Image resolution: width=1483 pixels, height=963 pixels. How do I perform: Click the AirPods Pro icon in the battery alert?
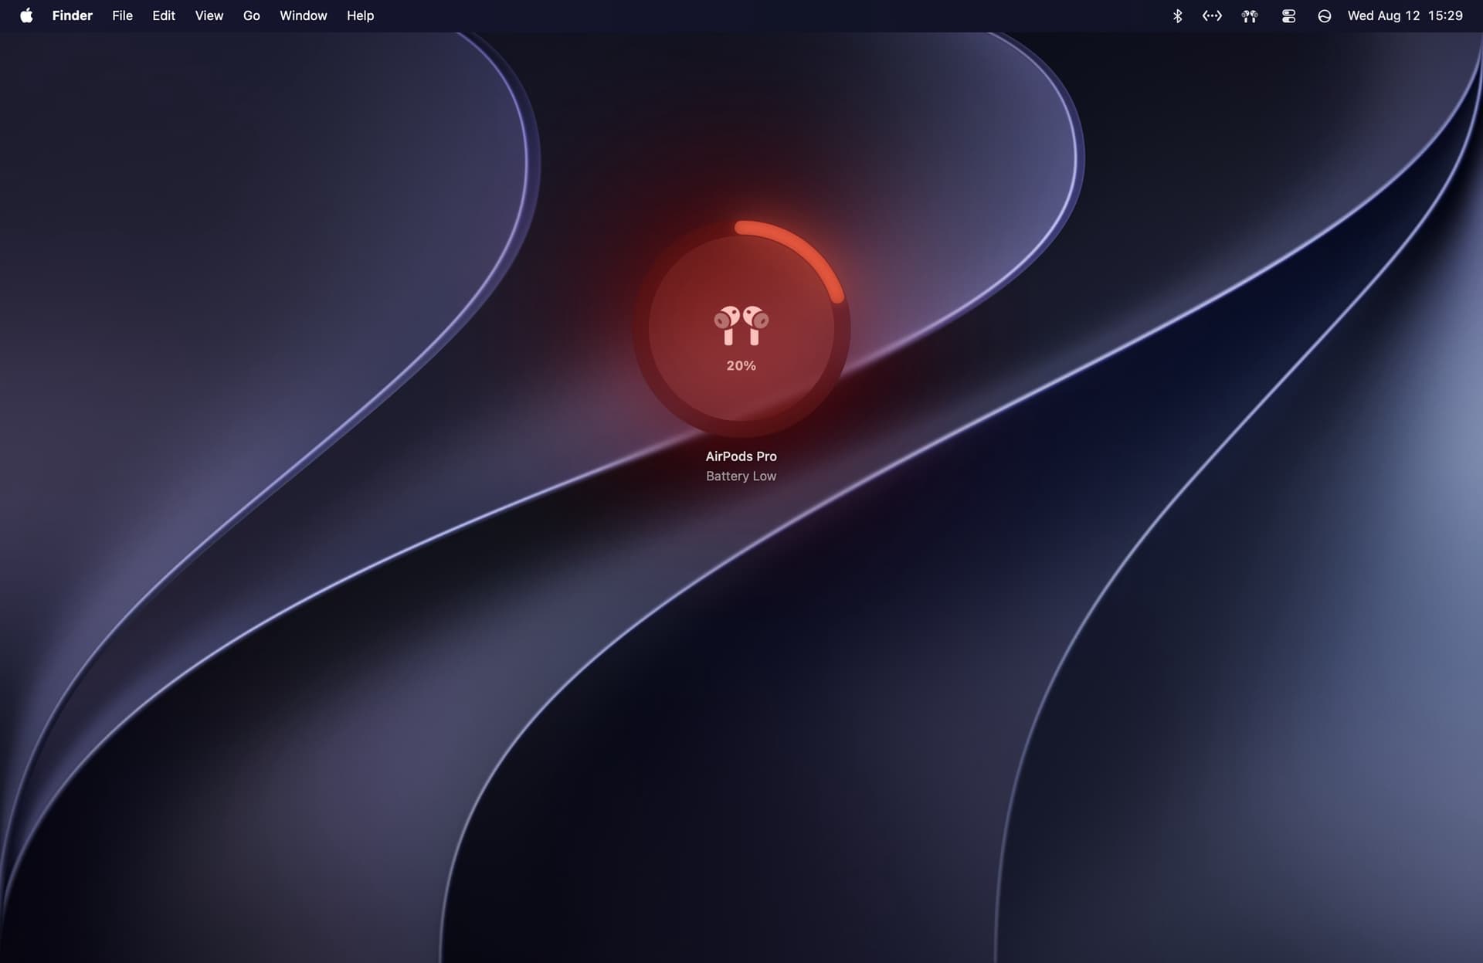pos(741,325)
